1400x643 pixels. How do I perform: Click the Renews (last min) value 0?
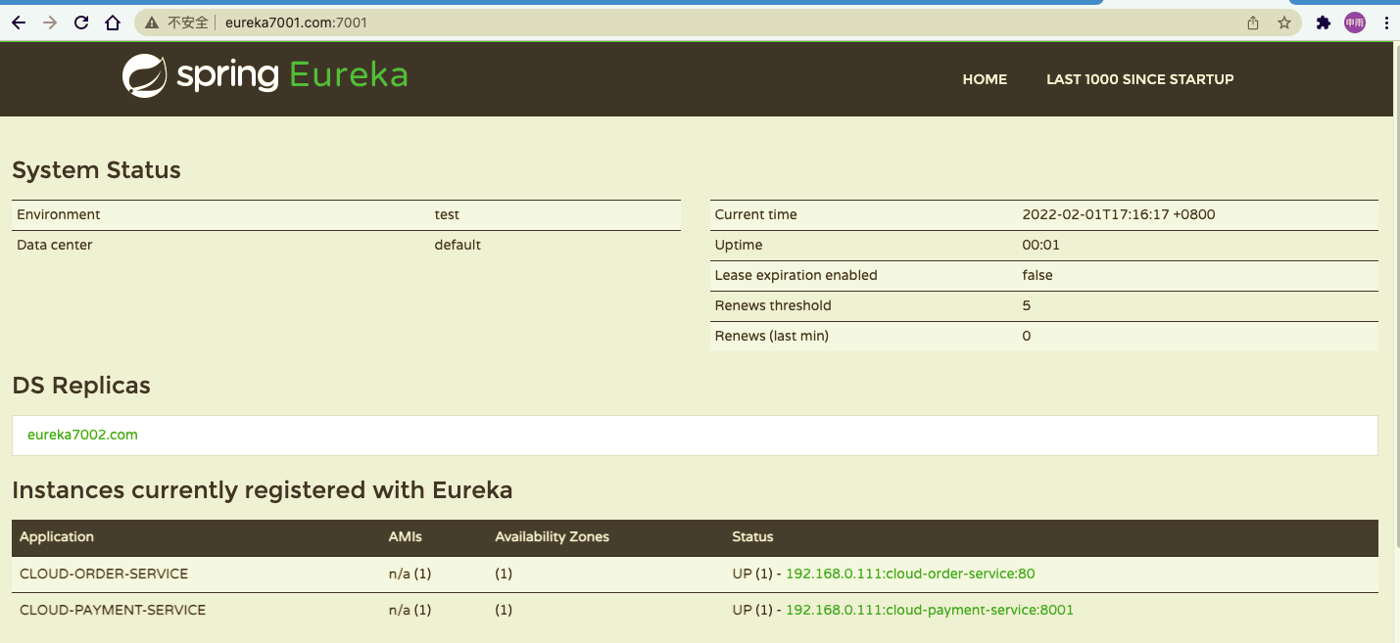click(x=1027, y=336)
